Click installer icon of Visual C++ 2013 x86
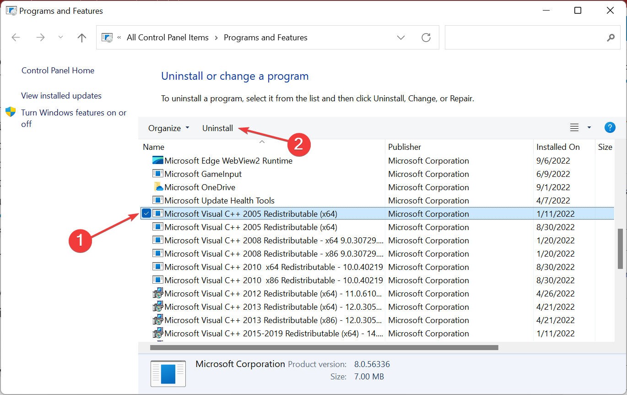 158,320
